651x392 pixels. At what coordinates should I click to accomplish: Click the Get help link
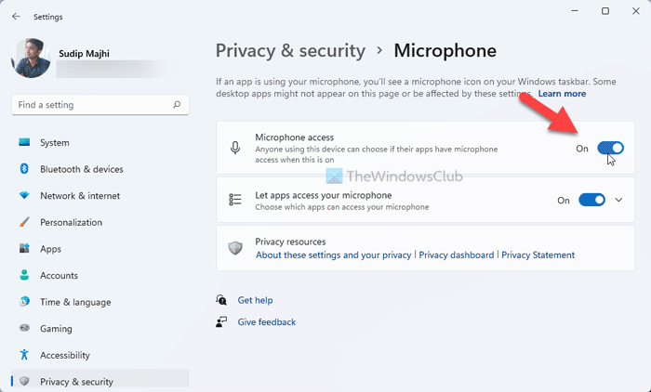255,300
